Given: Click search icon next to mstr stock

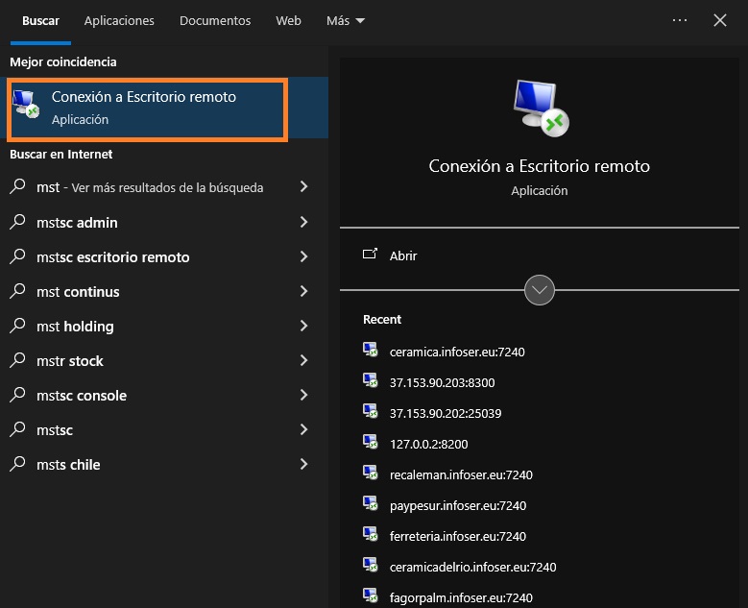Looking at the screenshot, I should tap(17, 360).
